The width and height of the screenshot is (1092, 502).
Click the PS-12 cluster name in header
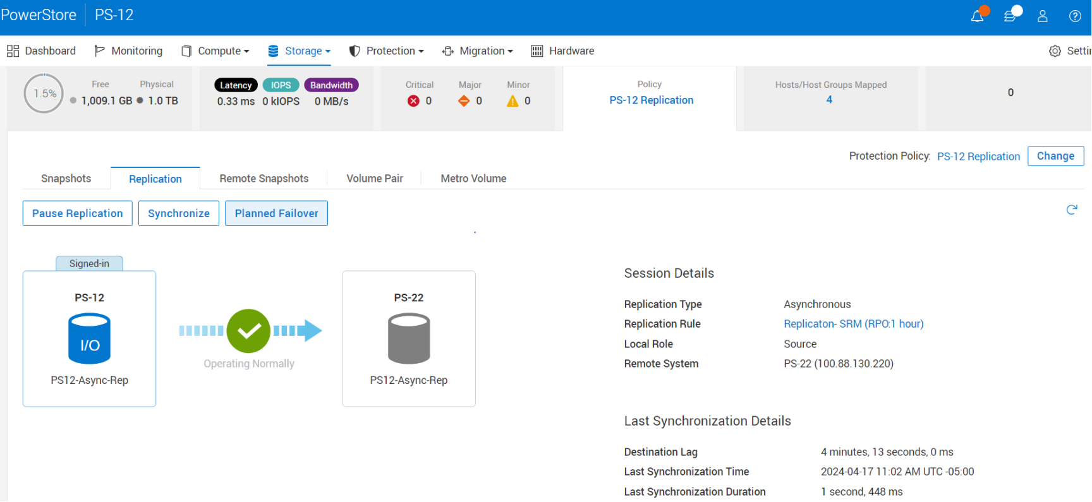(x=114, y=15)
